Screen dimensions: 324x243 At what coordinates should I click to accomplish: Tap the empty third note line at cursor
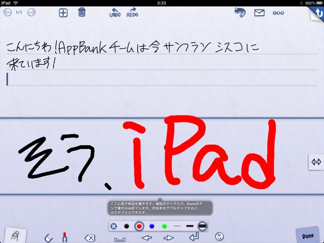162,78
